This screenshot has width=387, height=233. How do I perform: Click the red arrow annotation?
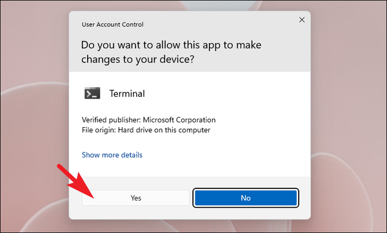coord(76,181)
